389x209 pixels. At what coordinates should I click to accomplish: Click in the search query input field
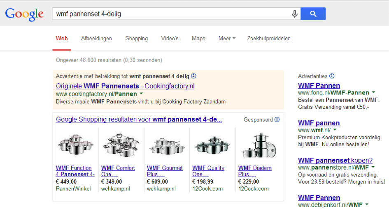point(171,14)
